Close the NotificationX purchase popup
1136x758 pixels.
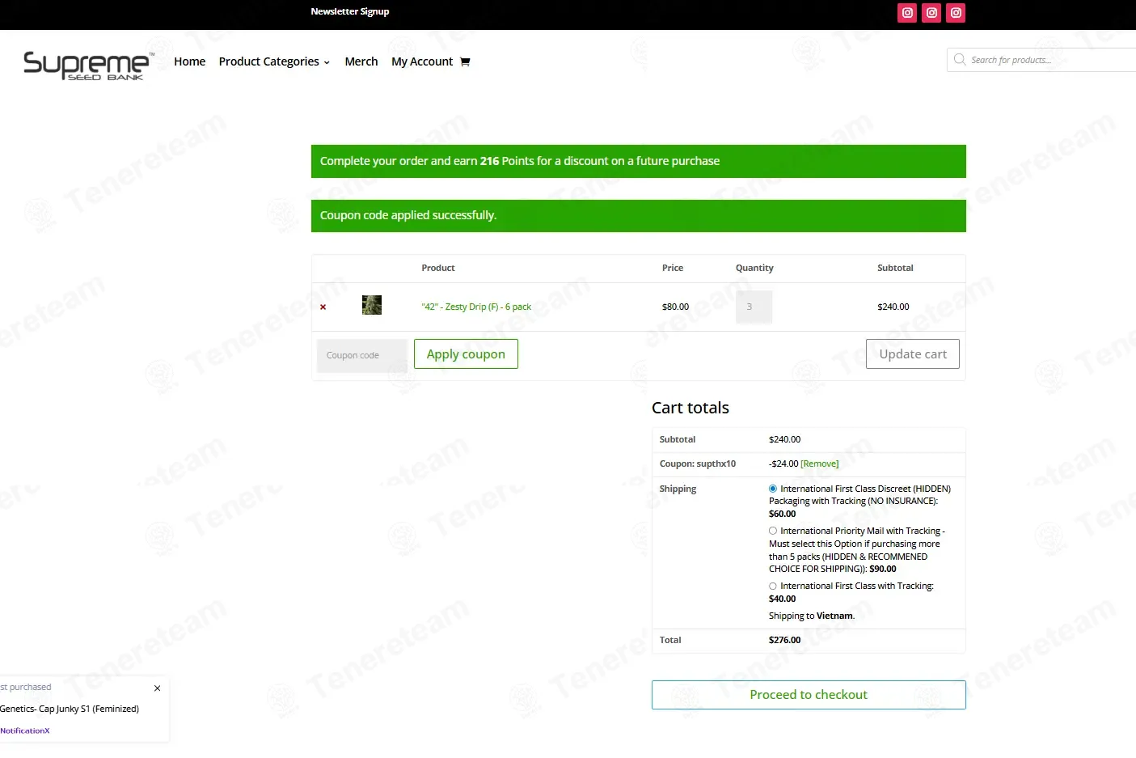pos(157,688)
